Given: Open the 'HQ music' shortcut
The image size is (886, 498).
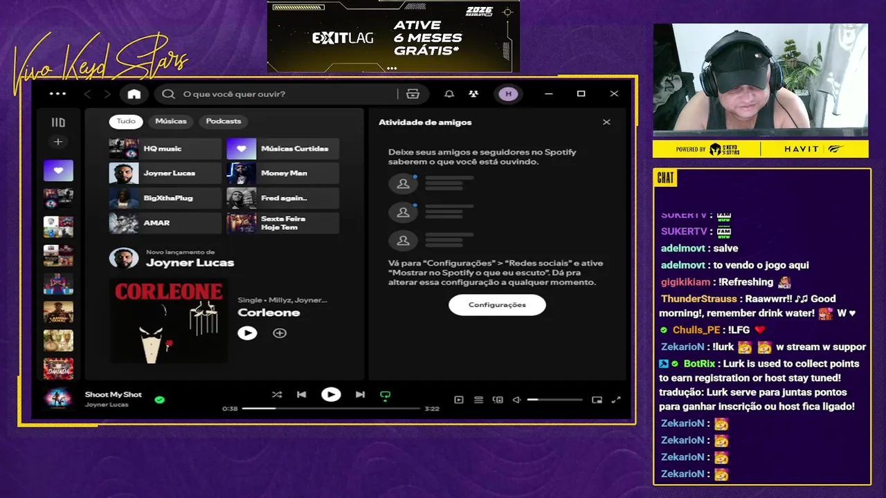Looking at the screenshot, I should pyautogui.click(x=165, y=149).
